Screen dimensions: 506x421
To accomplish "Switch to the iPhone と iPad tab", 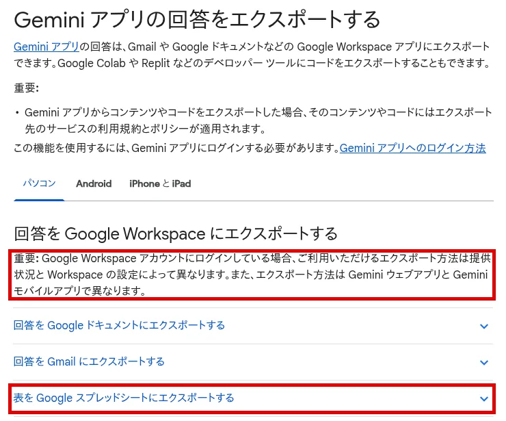I will pyautogui.click(x=160, y=183).
